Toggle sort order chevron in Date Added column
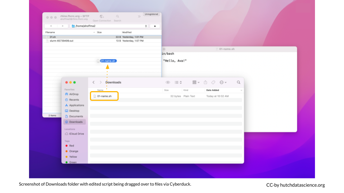This screenshot has height=193, width=344. 241,90
